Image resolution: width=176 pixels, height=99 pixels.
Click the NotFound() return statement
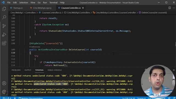click(56, 65)
